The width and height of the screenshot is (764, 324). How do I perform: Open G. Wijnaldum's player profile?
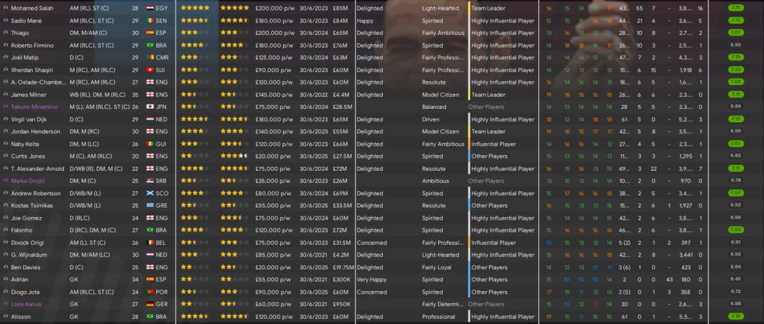30,255
